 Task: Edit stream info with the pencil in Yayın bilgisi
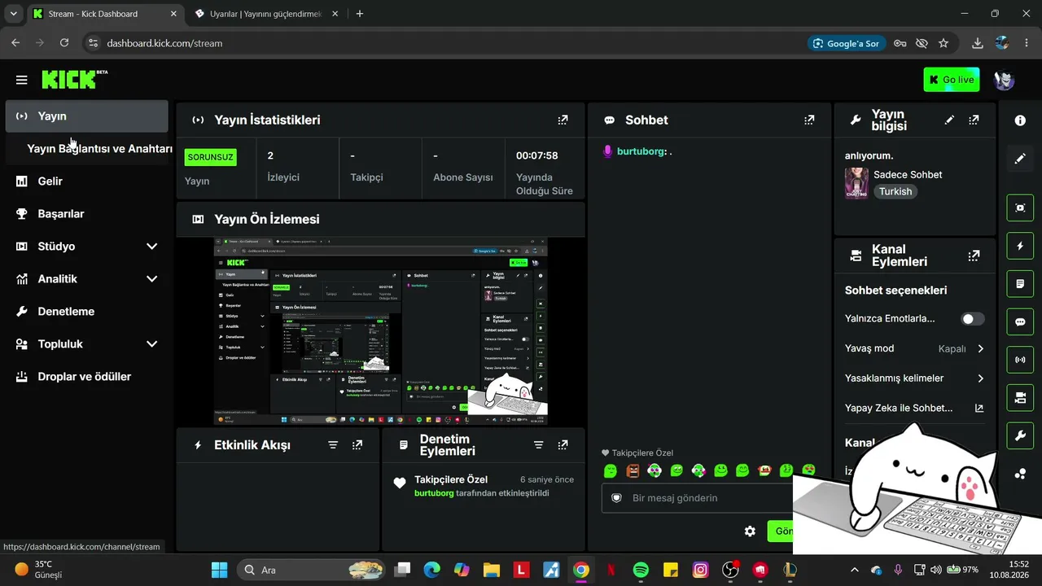[949, 120]
